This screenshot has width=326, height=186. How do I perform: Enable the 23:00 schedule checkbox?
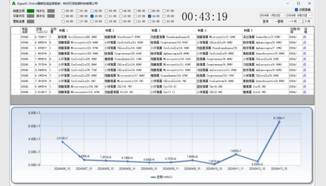point(163,21)
